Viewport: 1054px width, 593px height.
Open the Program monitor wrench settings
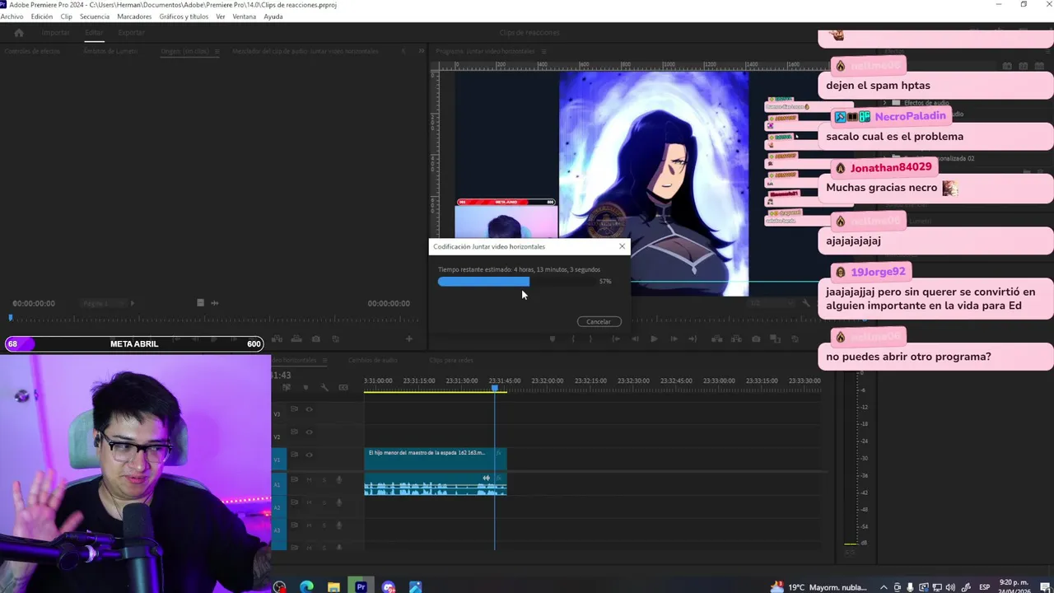tap(806, 303)
